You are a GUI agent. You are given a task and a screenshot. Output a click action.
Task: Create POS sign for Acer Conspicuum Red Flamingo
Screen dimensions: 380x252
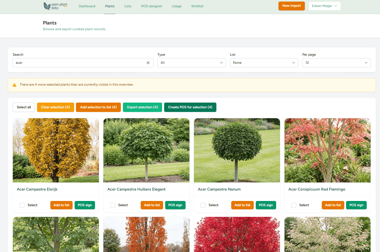coord(357,205)
